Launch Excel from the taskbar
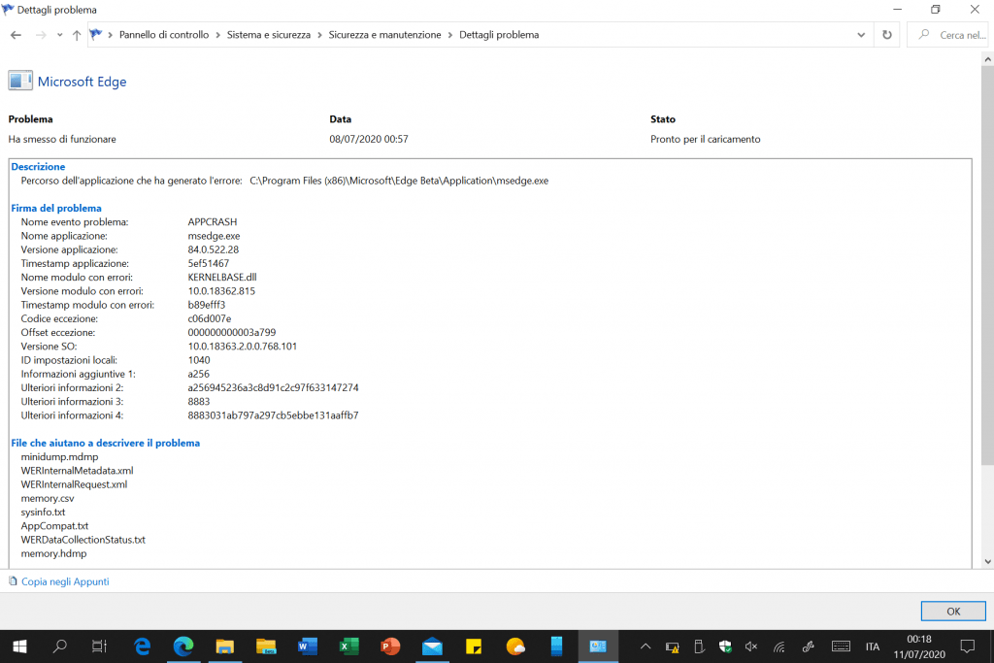Screen dimensions: 994x663 (x=349, y=646)
